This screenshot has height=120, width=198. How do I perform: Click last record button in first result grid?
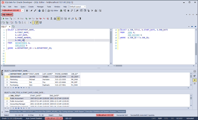click(19, 88)
